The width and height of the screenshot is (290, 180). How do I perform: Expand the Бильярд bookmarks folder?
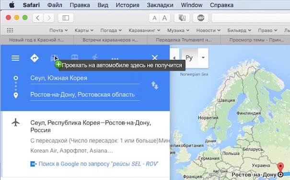coord(239,30)
